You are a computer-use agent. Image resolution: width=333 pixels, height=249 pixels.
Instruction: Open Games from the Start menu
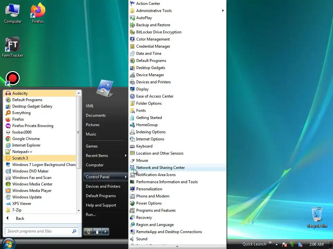(106, 146)
